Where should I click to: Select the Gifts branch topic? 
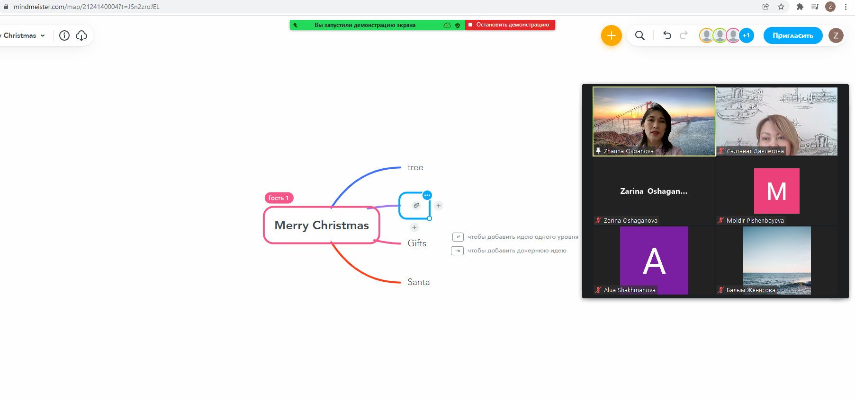coord(417,243)
